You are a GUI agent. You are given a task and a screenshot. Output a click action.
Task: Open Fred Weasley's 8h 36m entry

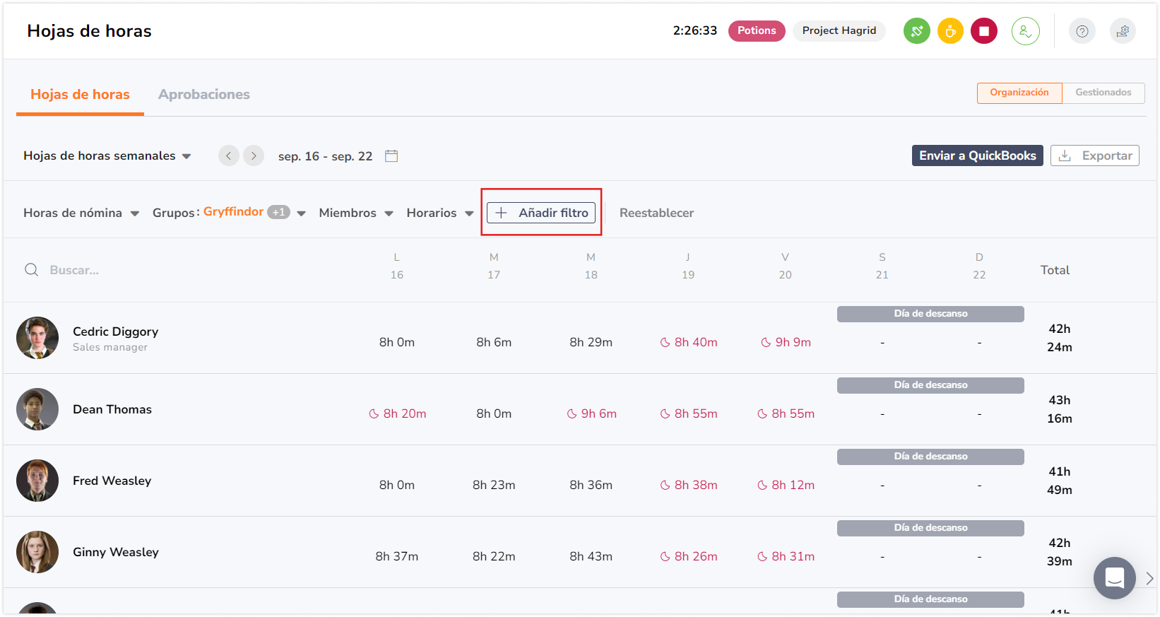coord(591,485)
